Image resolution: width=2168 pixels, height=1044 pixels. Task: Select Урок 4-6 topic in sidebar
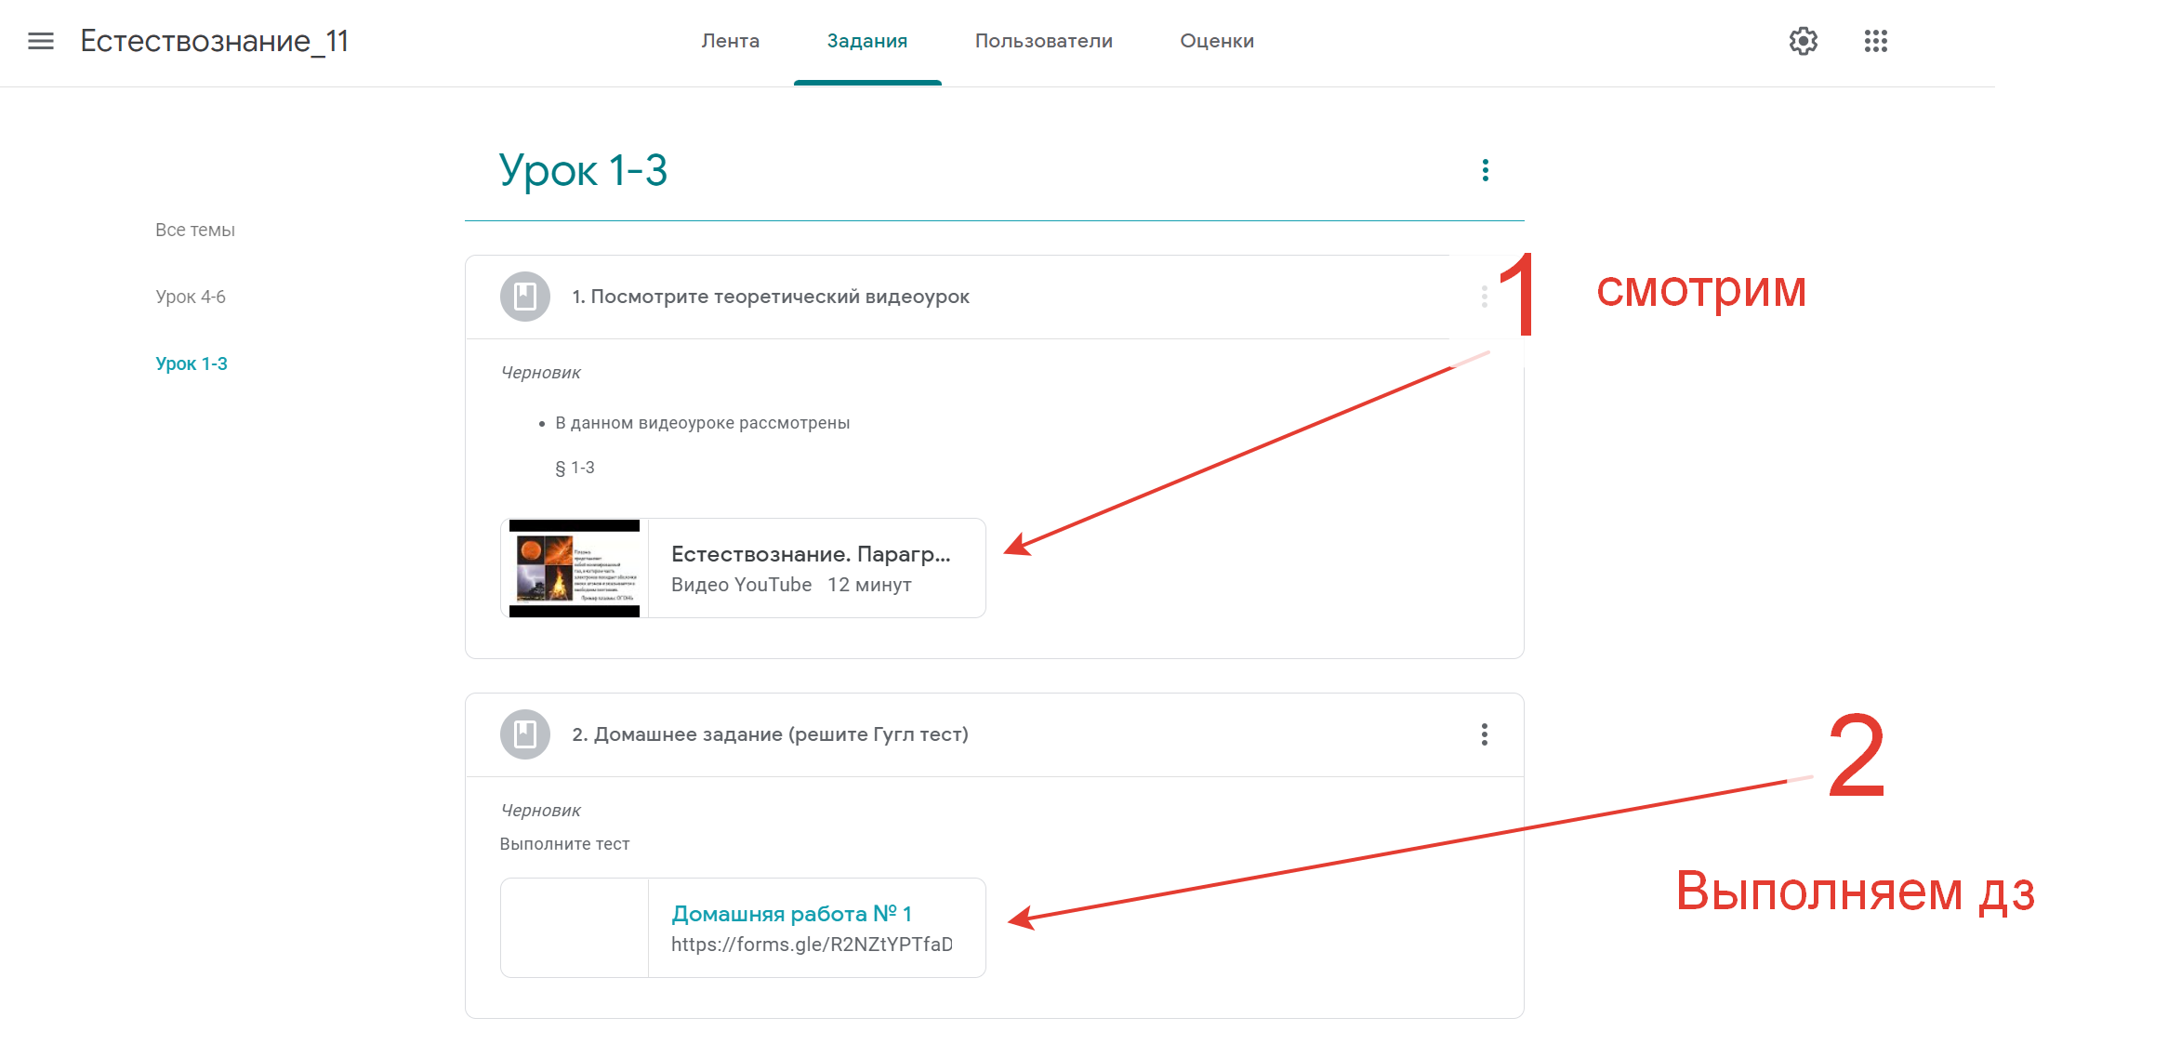click(191, 297)
